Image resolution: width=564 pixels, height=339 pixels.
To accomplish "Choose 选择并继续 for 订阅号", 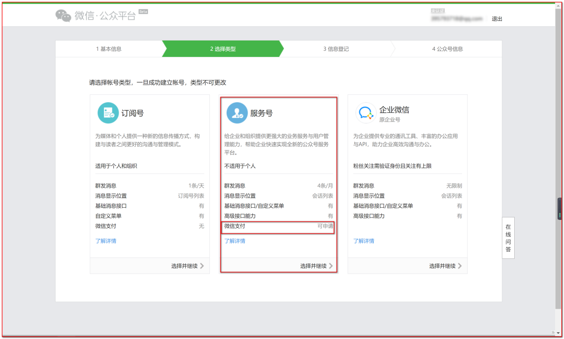I will click(x=184, y=266).
